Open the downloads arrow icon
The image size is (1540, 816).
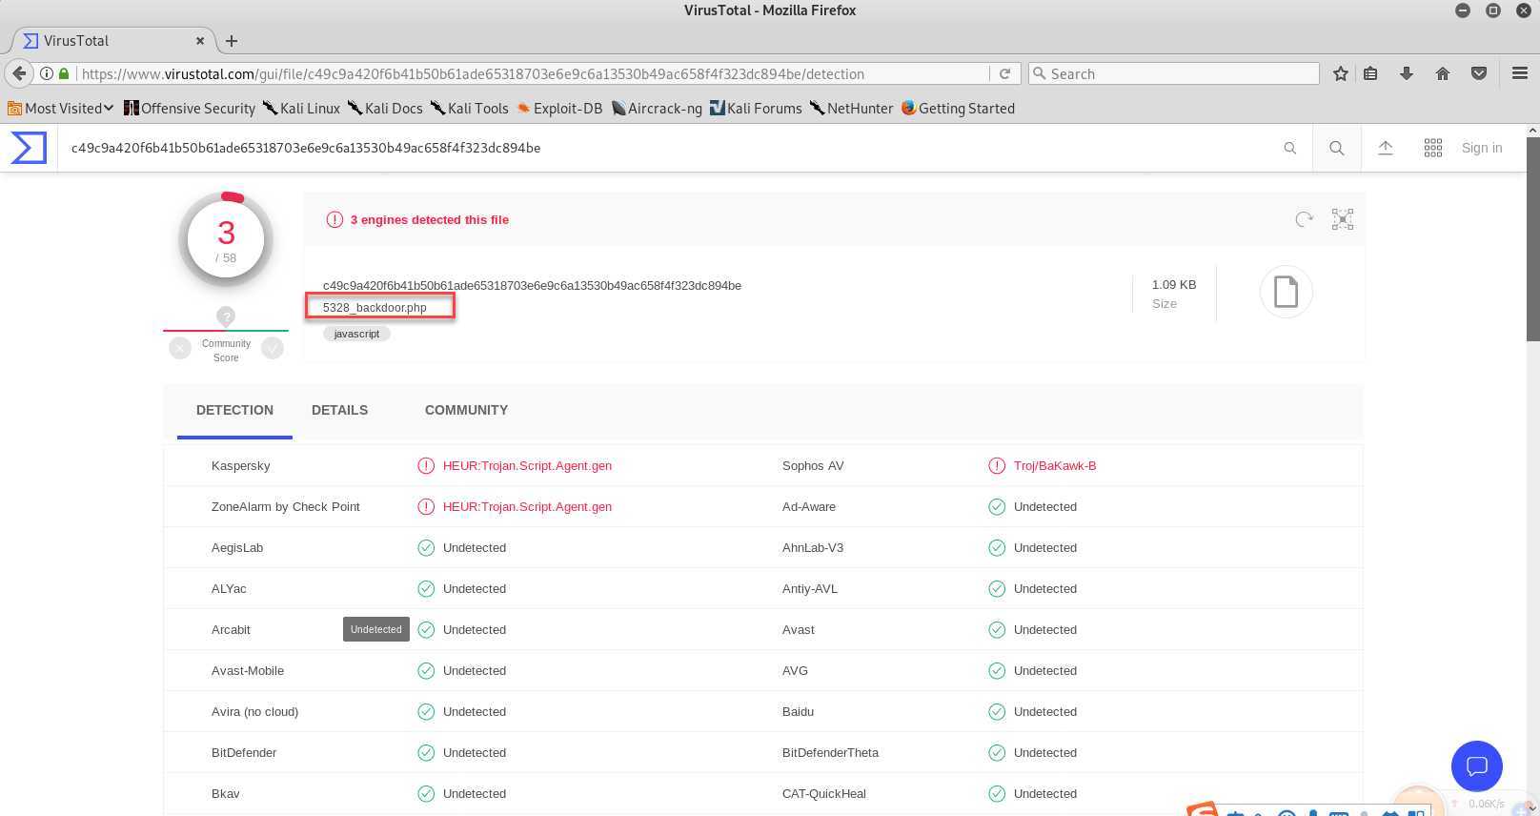[x=1407, y=73]
